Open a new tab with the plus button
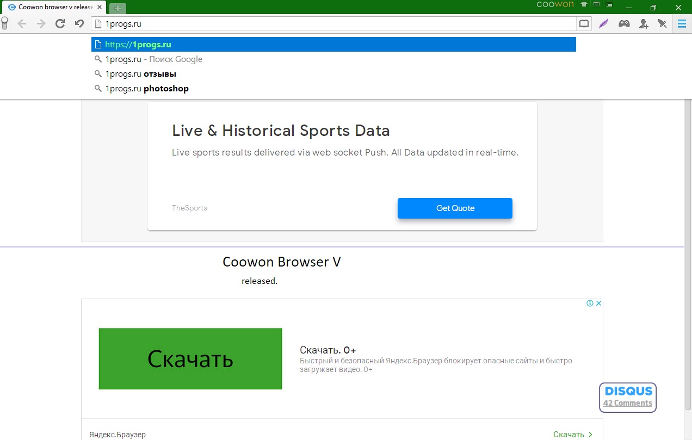692x440 pixels. pos(118,9)
